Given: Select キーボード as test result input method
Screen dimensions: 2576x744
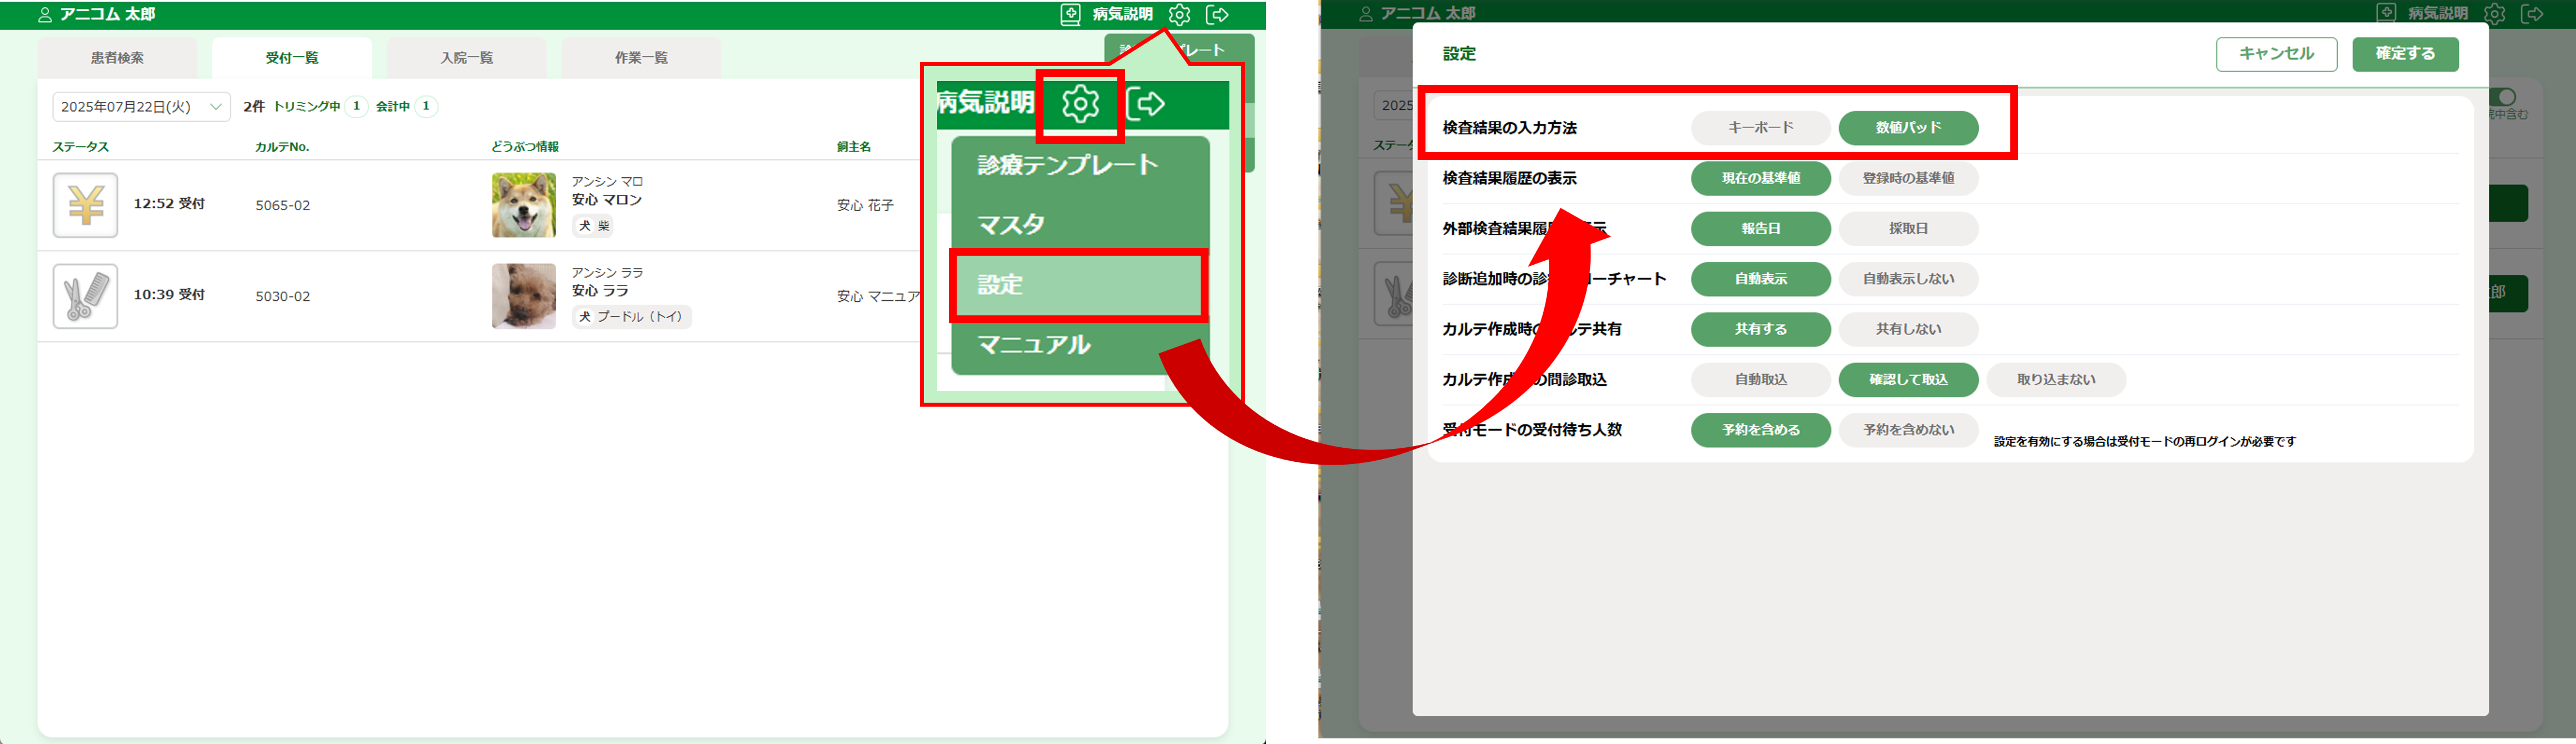Looking at the screenshot, I should coord(1760,128).
